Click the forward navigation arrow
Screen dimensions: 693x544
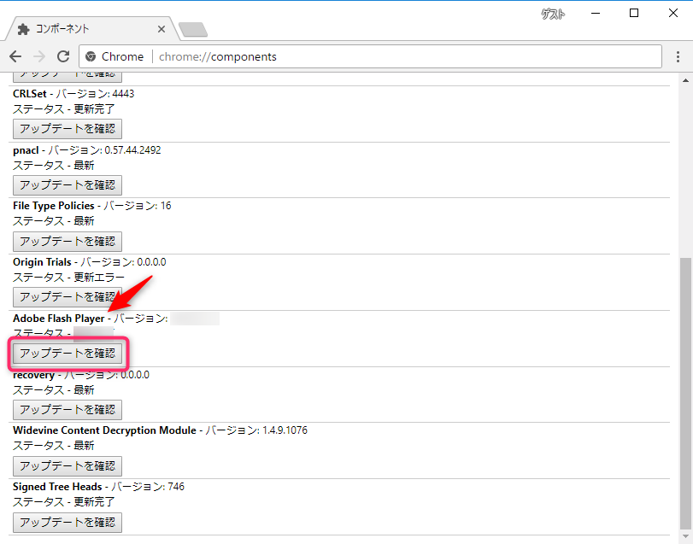click(39, 56)
